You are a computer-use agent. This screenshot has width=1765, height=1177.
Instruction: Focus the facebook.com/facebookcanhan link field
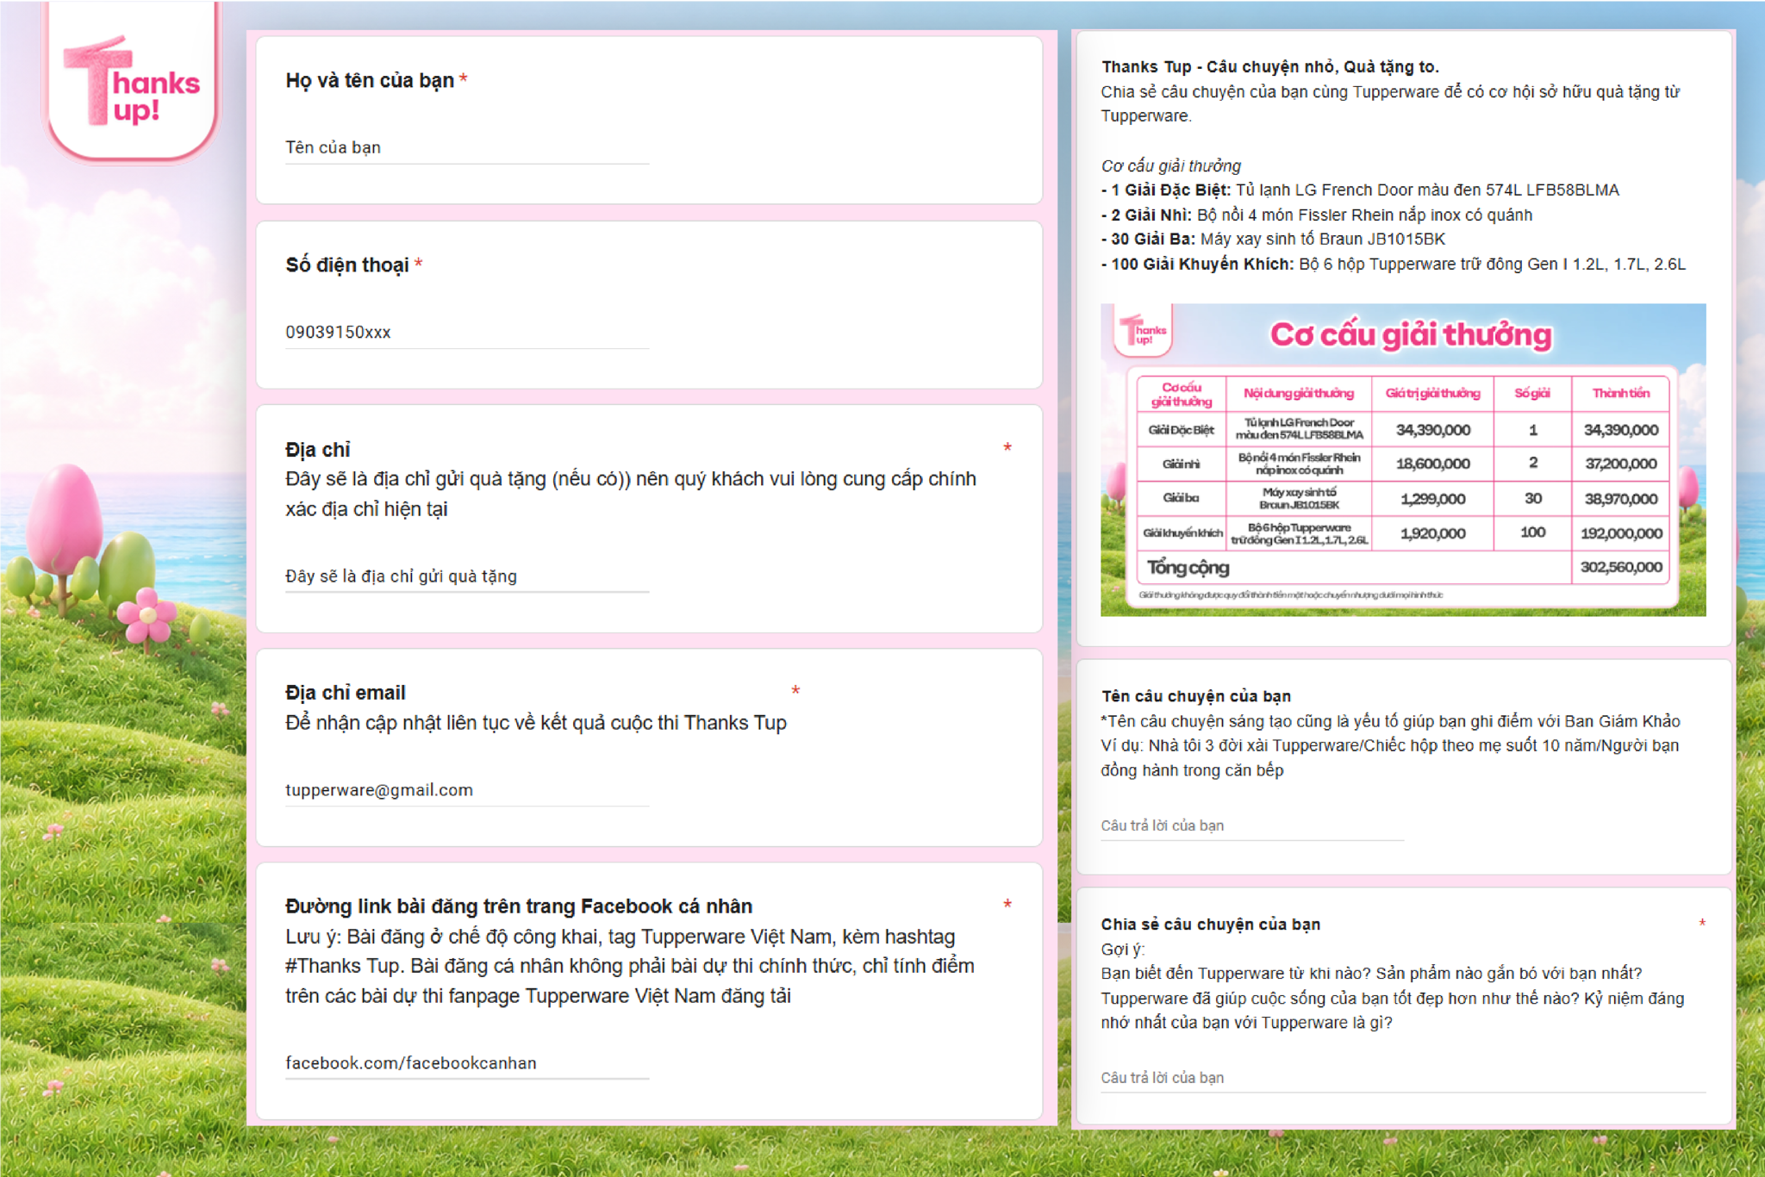[467, 1063]
